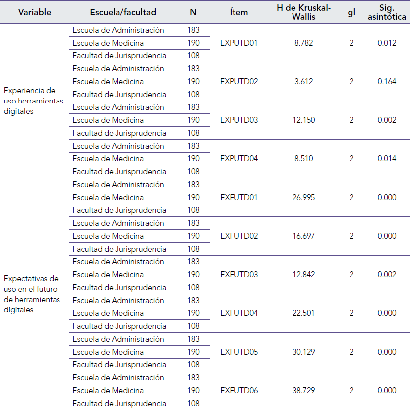This screenshot has height=411, width=410.
Task: Click the significance value 0.012
Action: 387,43
